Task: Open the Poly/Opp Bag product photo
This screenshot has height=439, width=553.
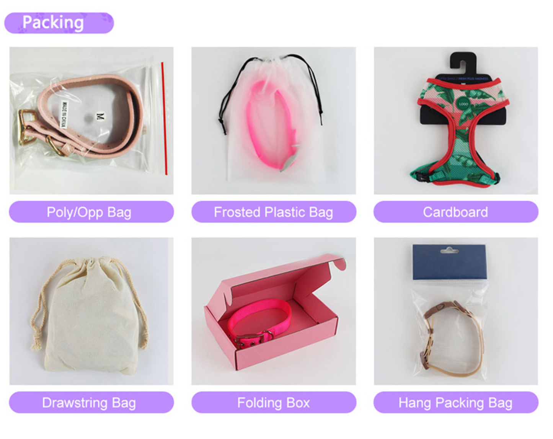Action: tap(91, 121)
